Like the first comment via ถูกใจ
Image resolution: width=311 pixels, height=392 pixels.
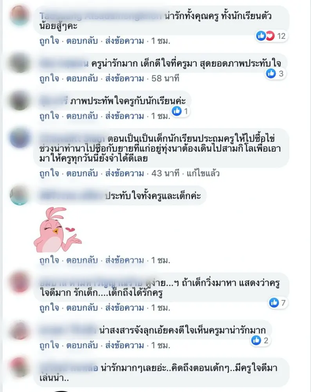(49, 41)
